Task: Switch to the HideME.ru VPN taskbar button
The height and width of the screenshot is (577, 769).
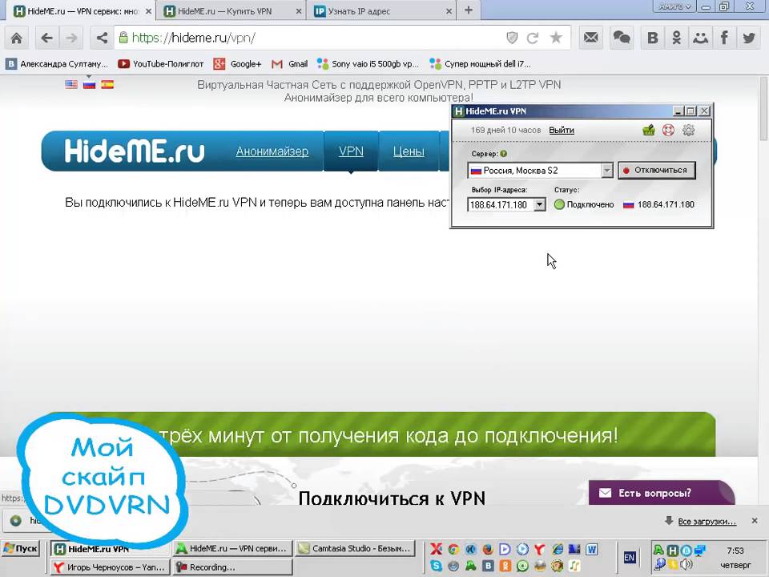Action: pyautogui.click(x=111, y=548)
